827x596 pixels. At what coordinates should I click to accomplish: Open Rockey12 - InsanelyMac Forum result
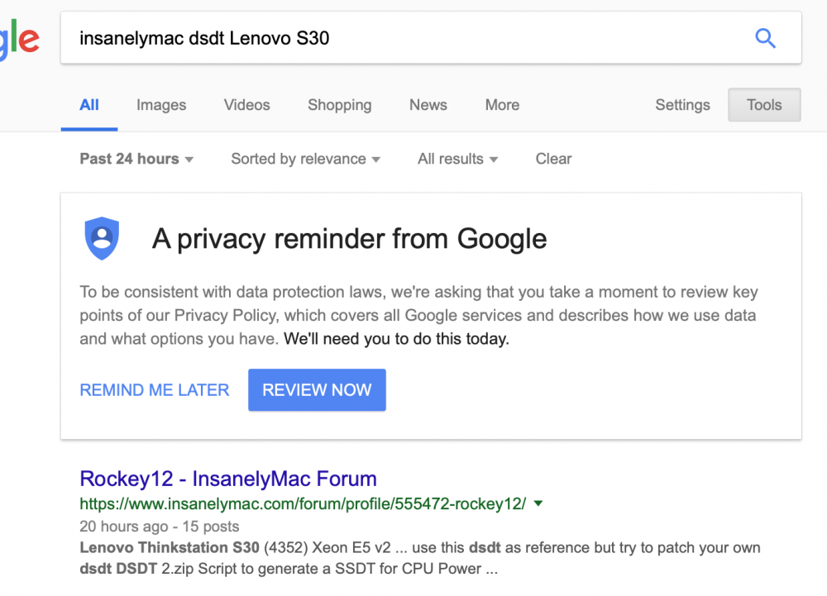228,479
